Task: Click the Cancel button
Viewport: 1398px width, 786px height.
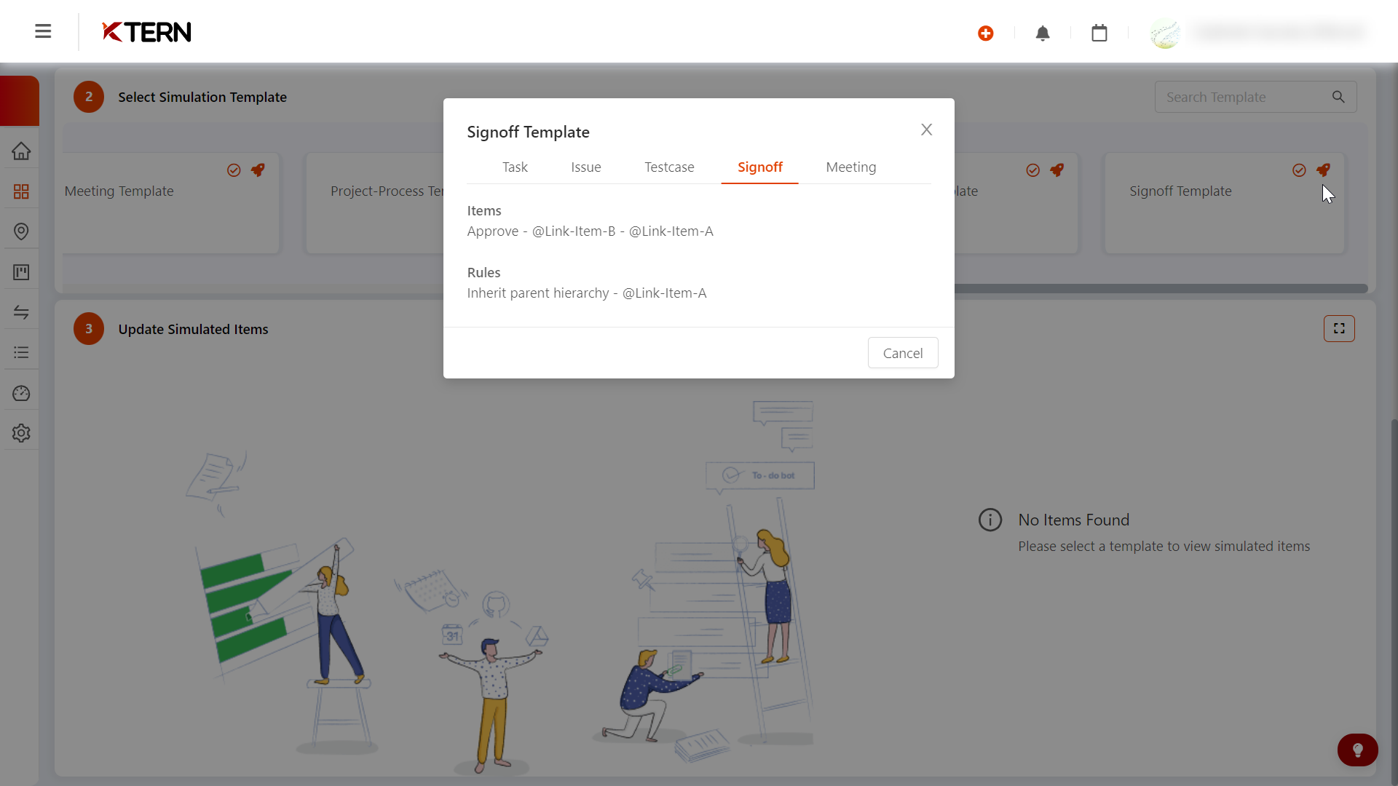Action: (x=902, y=353)
